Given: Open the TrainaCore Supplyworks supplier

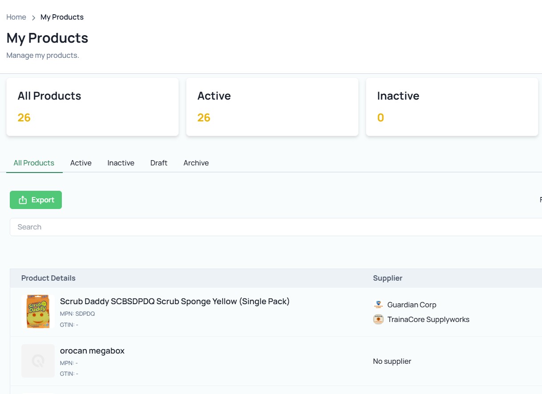Looking at the screenshot, I should pos(429,319).
